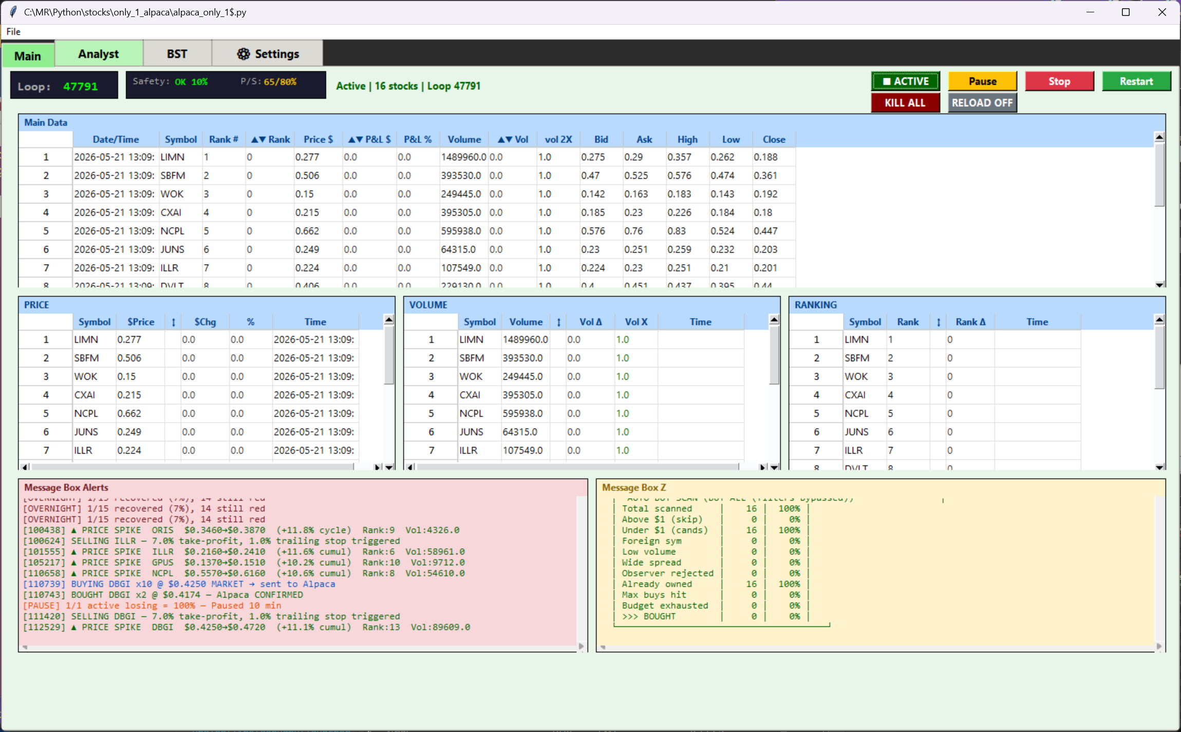Screen dimensions: 1181x732
Task: Click Message Box Z scroll left arrow
Action: point(603,647)
